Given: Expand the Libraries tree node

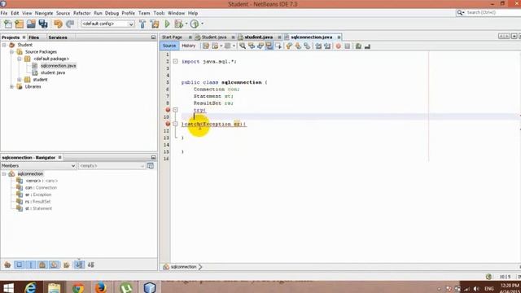Looking at the screenshot, I should 12,87.
